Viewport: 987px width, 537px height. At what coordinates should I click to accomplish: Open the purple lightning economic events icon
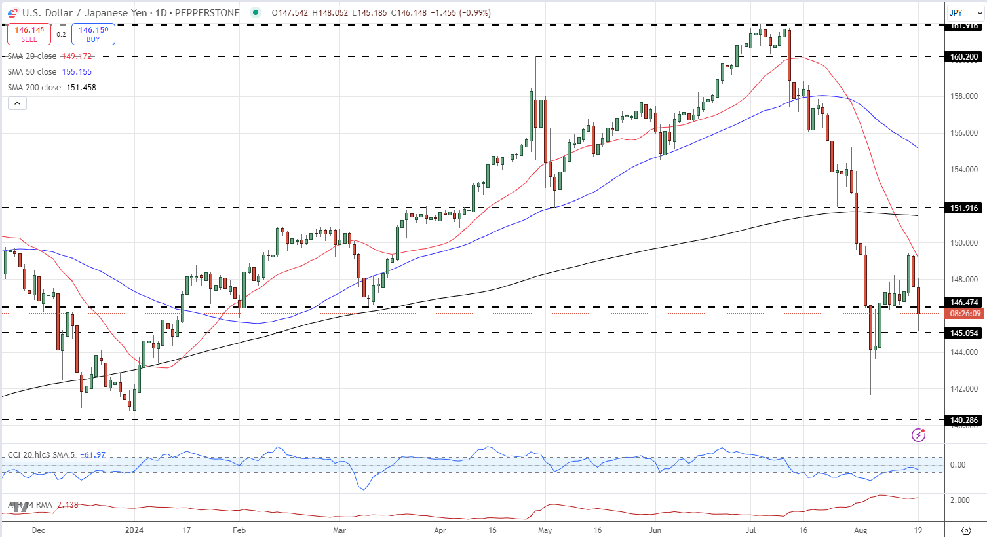point(919,435)
